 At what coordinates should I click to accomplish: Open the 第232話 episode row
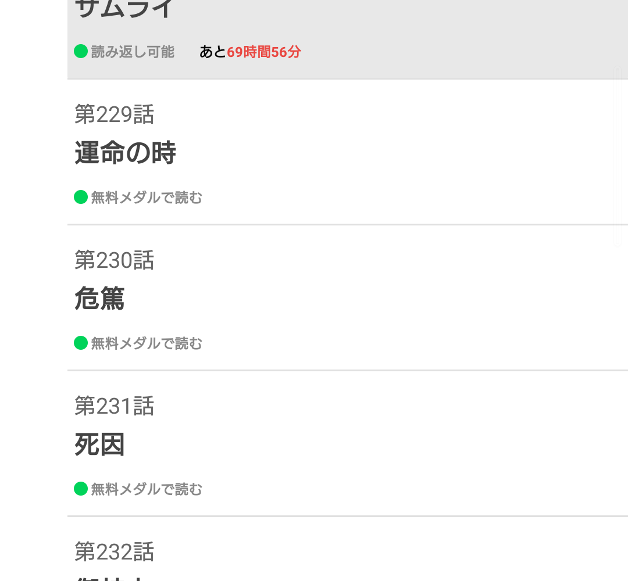click(348, 549)
